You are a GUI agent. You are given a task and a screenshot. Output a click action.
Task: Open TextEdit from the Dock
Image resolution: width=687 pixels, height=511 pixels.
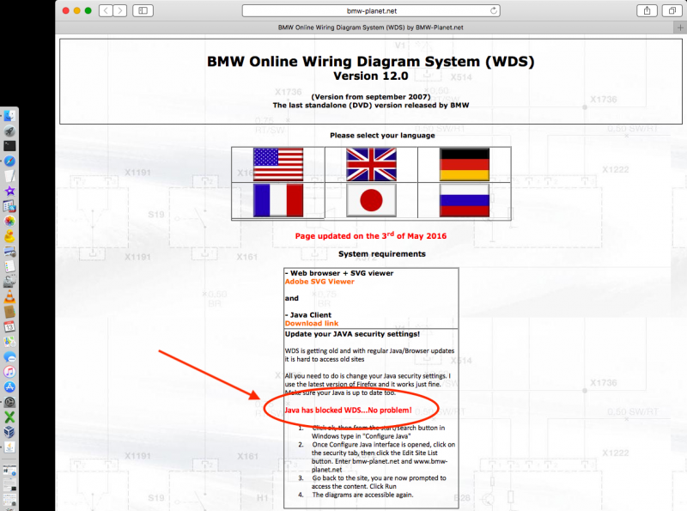click(x=9, y=176)
